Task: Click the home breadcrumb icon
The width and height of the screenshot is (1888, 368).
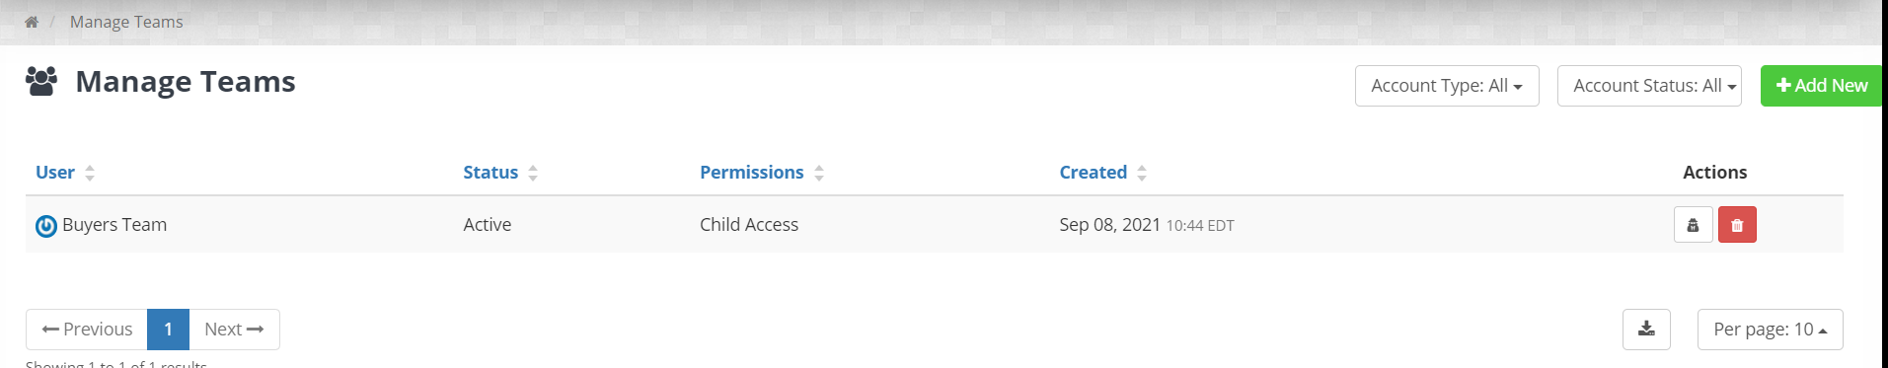Action: [x=32, y=22]
